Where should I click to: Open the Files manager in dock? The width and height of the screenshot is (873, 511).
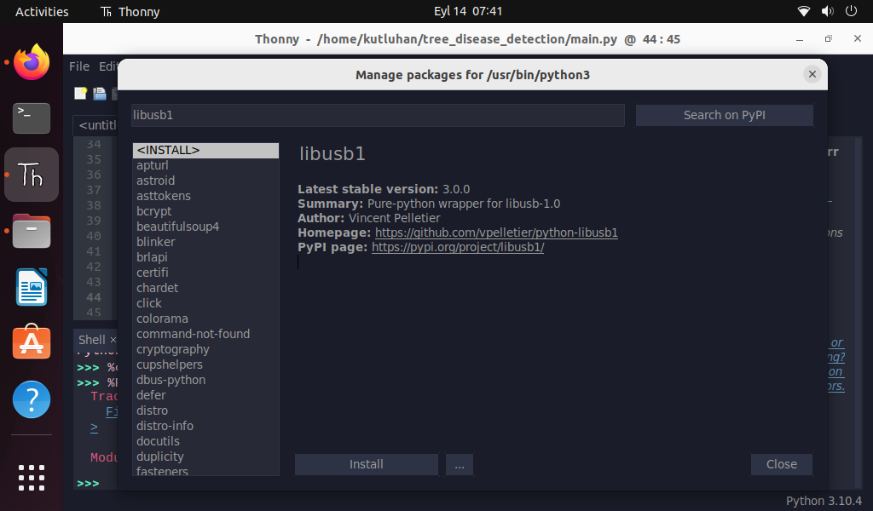pyautogui.click(x=32, y=231)
